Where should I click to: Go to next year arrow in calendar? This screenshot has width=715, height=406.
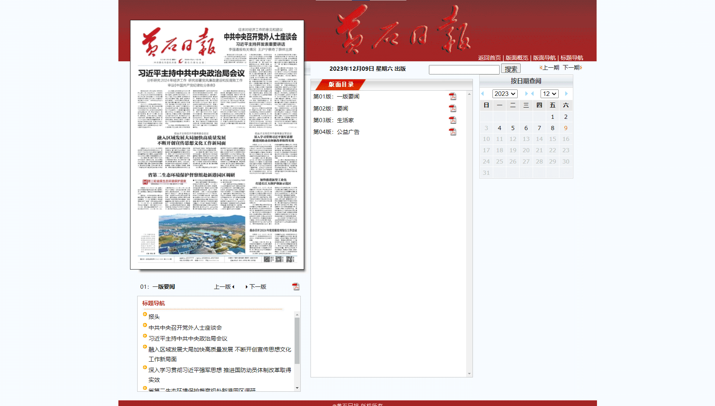(x=526, y=94)
